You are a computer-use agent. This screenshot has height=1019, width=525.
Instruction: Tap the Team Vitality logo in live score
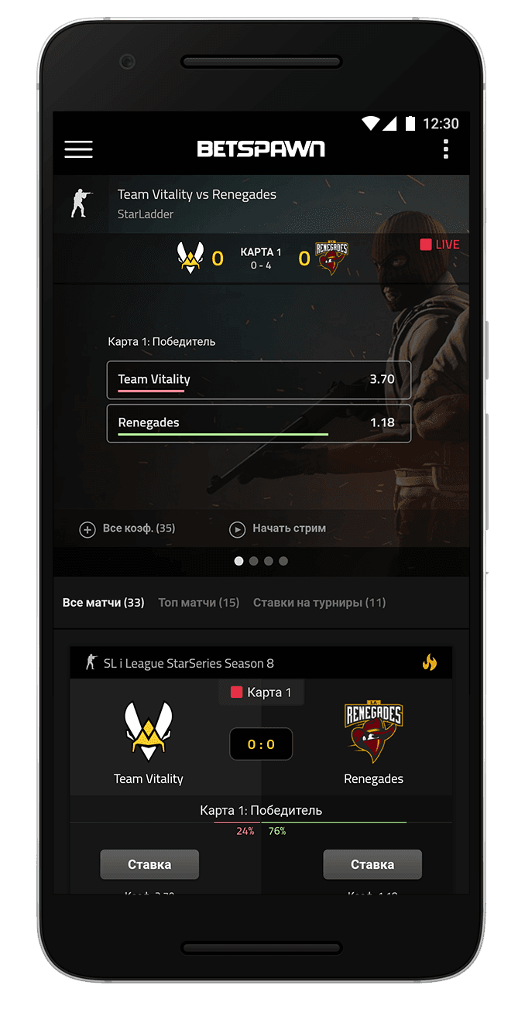190,258
